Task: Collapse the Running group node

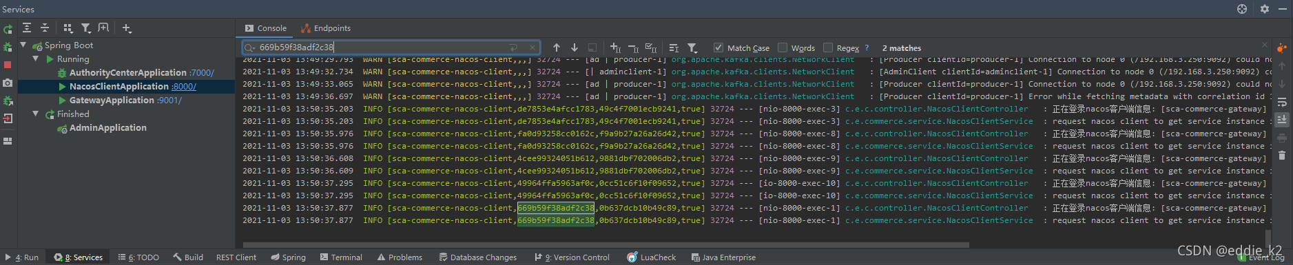Action: pyautogui.click(x=36, y=59)
